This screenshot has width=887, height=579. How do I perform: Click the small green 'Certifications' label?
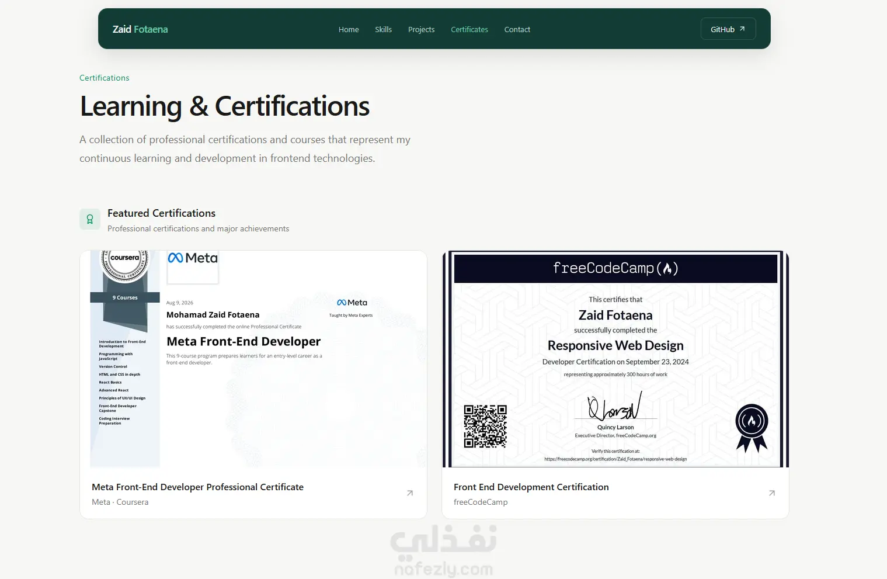tap(105, 78)
